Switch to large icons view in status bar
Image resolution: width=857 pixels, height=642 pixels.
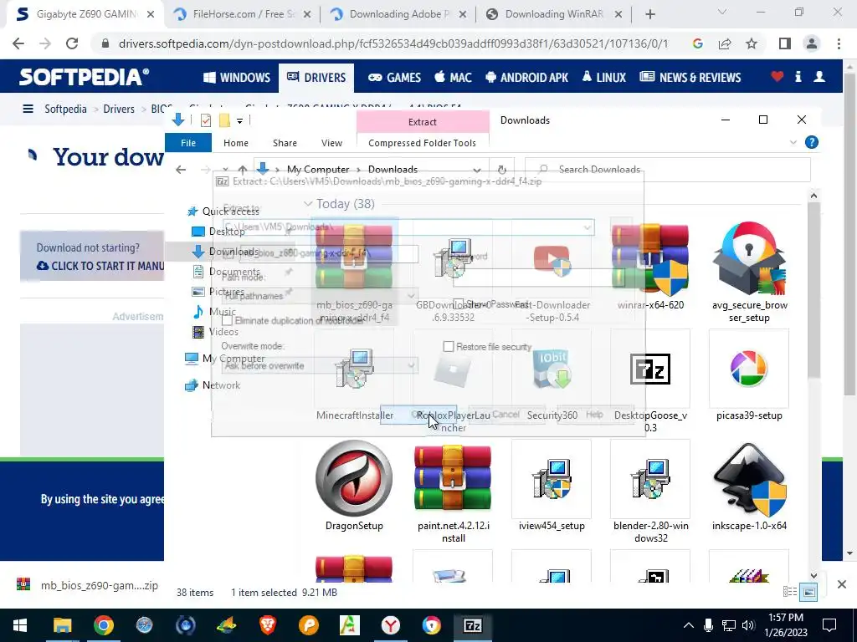pyautogui.click(x=808, y=592)
